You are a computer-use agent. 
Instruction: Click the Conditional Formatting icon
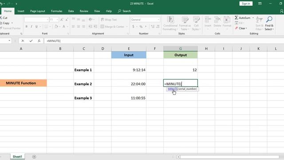[x=170, y=23]
